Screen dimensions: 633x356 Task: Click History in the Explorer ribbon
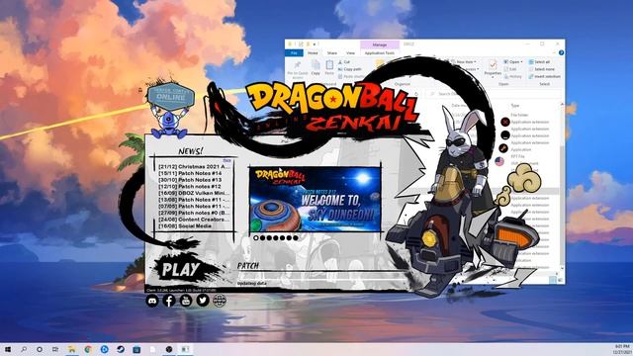click(513, 76)
